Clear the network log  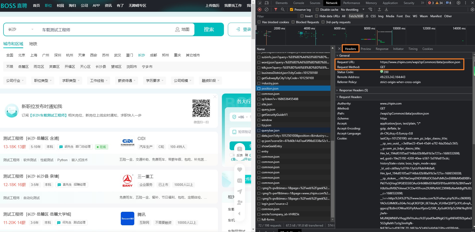click(267, 9)
